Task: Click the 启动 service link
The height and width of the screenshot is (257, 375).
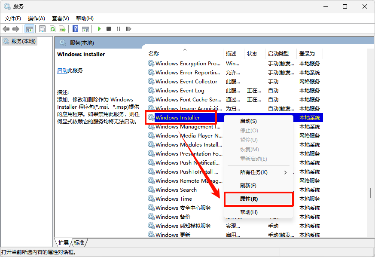Action: tap(62, 70)
